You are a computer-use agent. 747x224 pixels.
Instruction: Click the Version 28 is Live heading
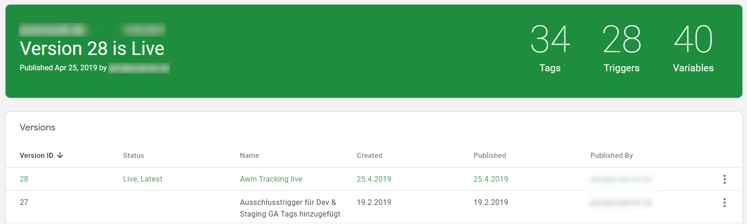[x=92, y=48]
